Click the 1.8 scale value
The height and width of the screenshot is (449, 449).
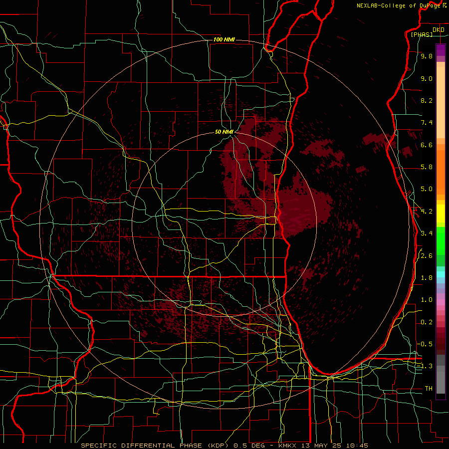[x=427, y=278]
